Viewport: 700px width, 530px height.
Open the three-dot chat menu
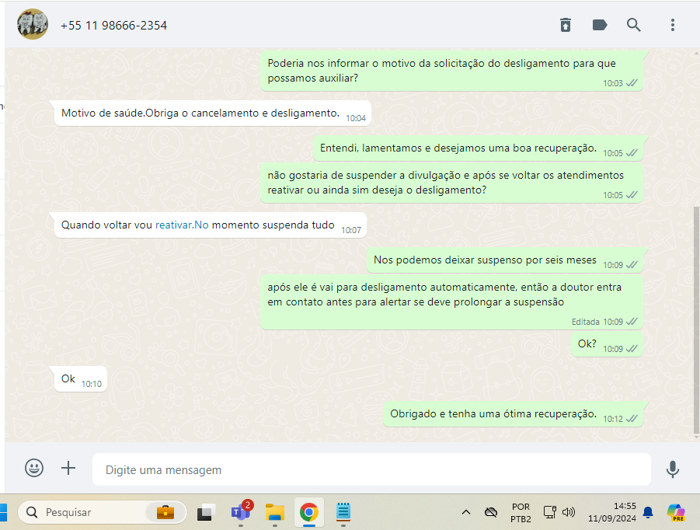click(672, 25)
